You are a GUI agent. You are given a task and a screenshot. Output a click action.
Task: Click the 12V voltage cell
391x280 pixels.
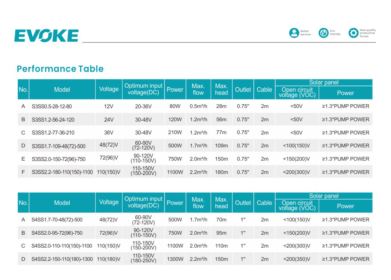click(x=108, y=106)
